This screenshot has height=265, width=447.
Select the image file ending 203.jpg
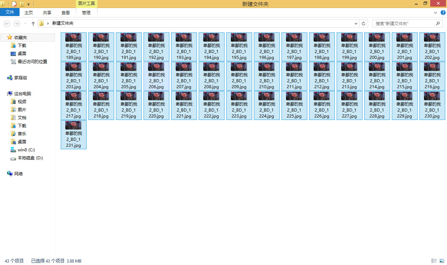click(x=74, y=76)
